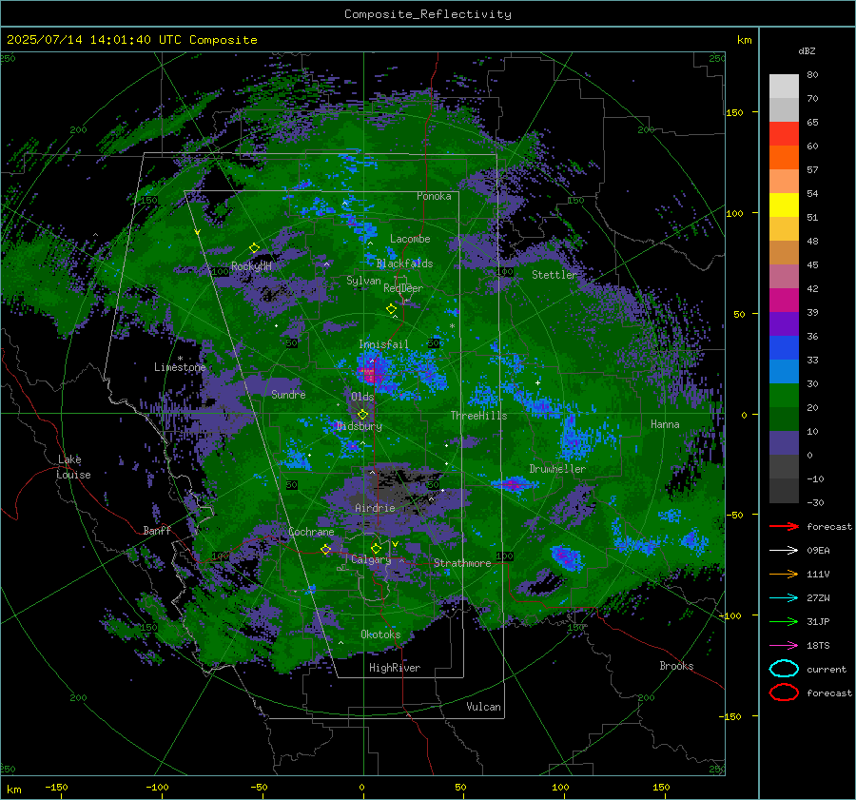Click the cyan current ellipse icon
This screenshot has width=856, height=800.
(784, 669)
